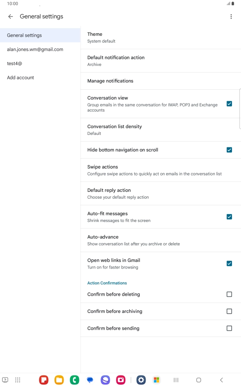Image resolution: width=241 pixels, height=387 pixels.
Task: Open the green Phone app in taskbar
Action: [x=74, y=380]
